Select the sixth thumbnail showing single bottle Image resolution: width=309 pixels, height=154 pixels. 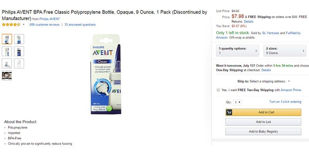(19, 64)
